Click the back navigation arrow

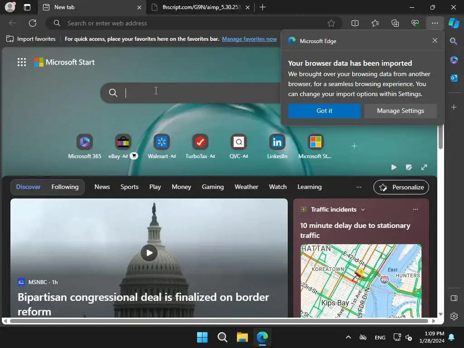tap(12, 23)
